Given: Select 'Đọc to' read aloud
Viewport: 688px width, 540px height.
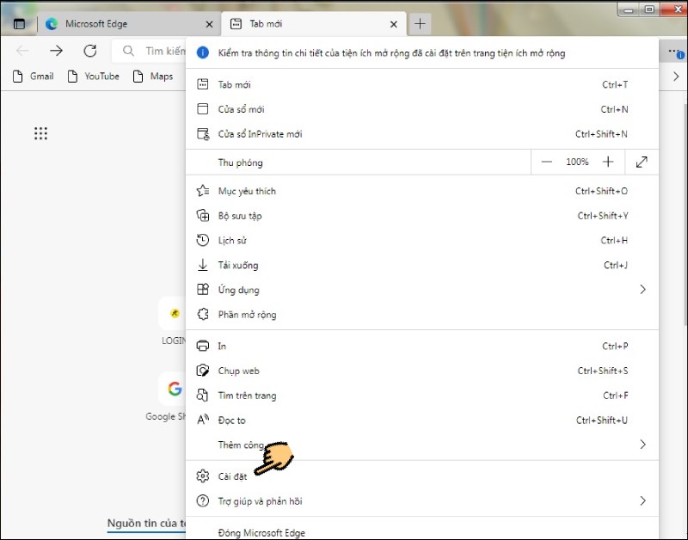Looking at the screenshot, I should tap(422, 420).
